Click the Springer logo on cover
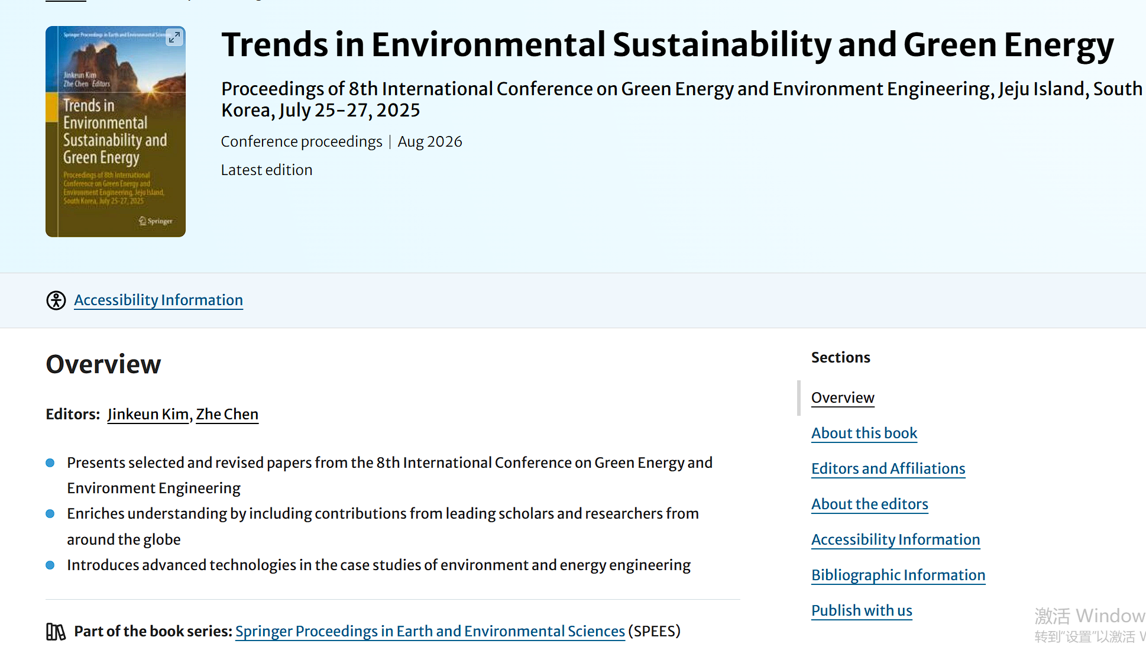The width and height of the screenshot is (1146, 663). click(156, 221)
